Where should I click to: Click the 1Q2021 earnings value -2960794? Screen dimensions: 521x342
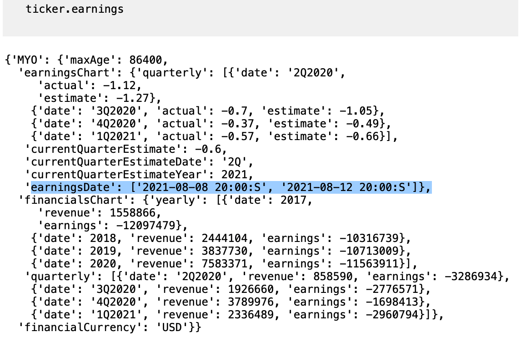tap(392, 315)
